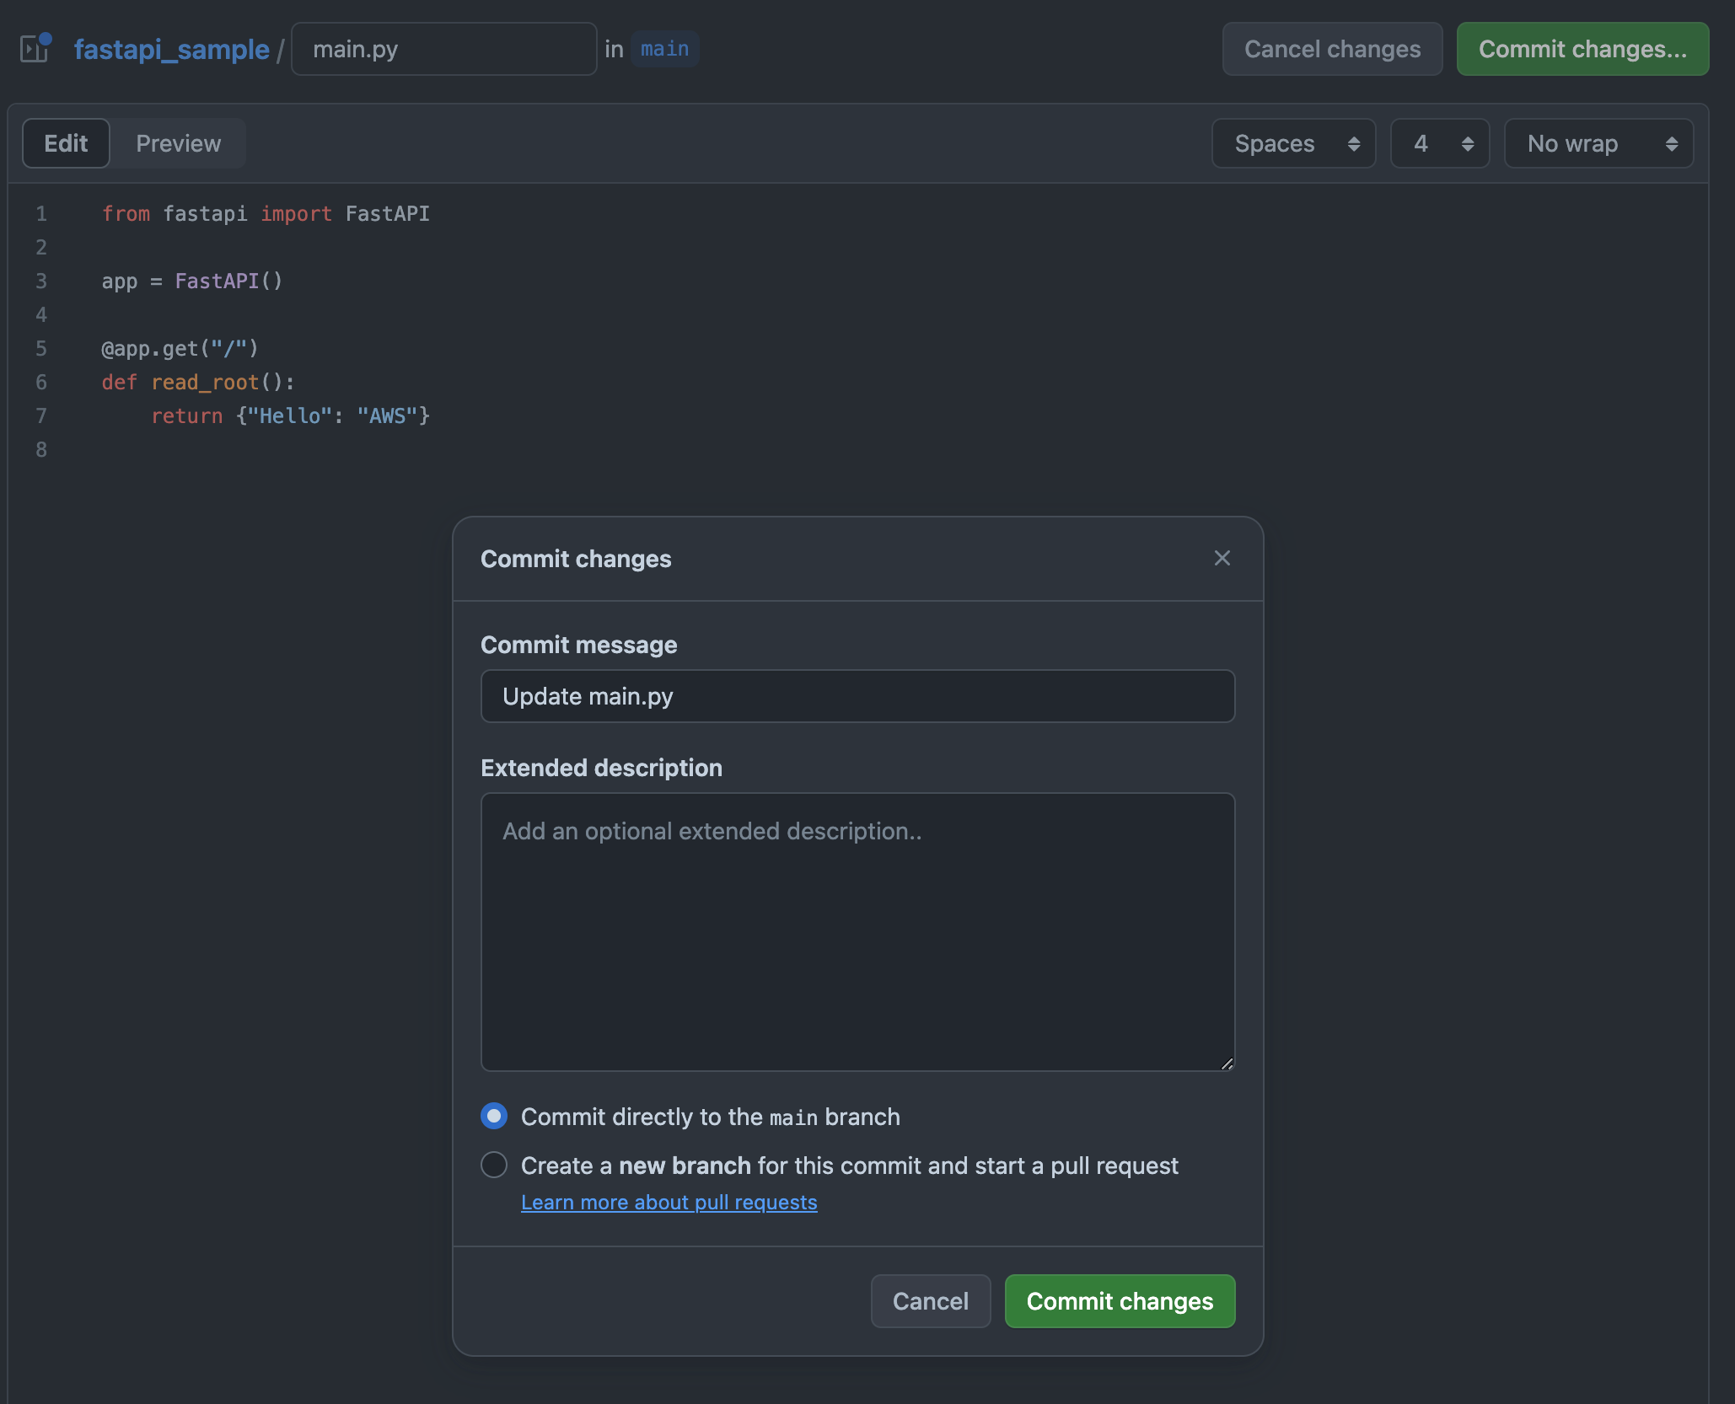Select Commit directly to the main branch
The image size is (1735, 1404).
494,1116
